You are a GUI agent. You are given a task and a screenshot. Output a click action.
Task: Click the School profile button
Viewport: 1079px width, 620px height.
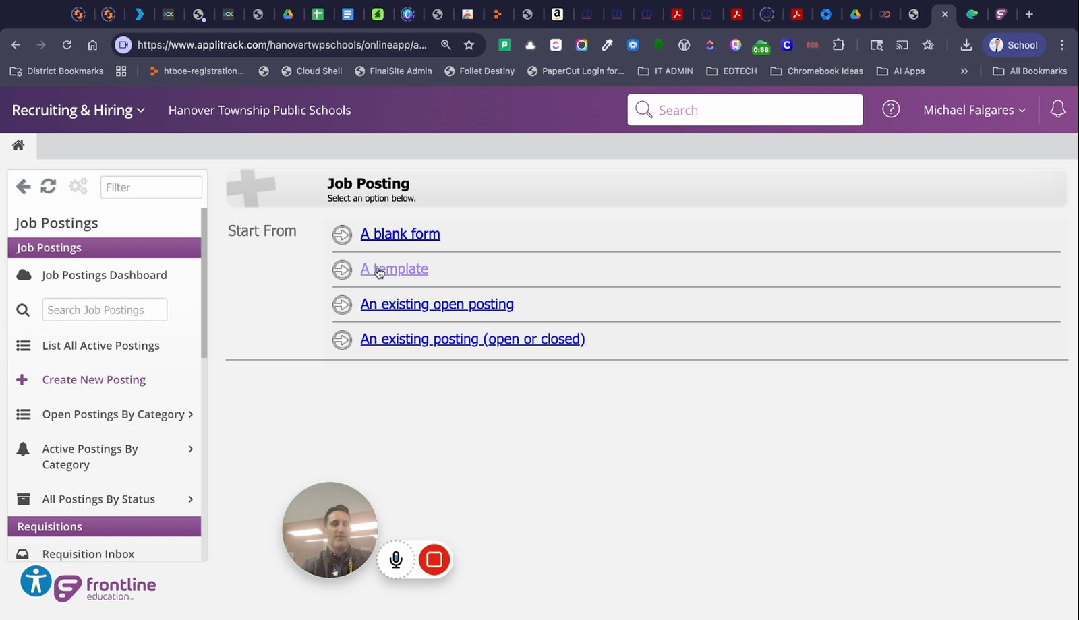click(x=1014, y=45)
